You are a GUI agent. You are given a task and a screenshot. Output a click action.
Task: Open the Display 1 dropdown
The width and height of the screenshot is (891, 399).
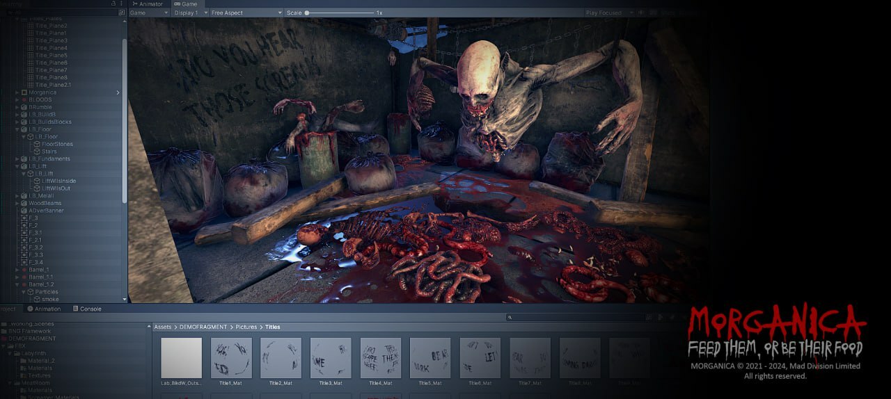click(190, 13)
